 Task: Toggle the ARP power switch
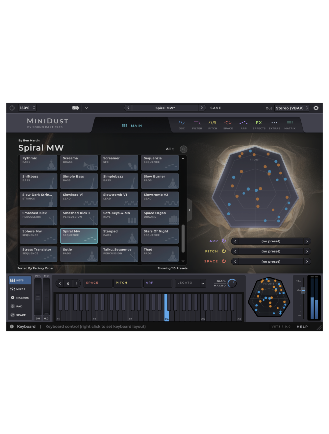tap(224, 241)
